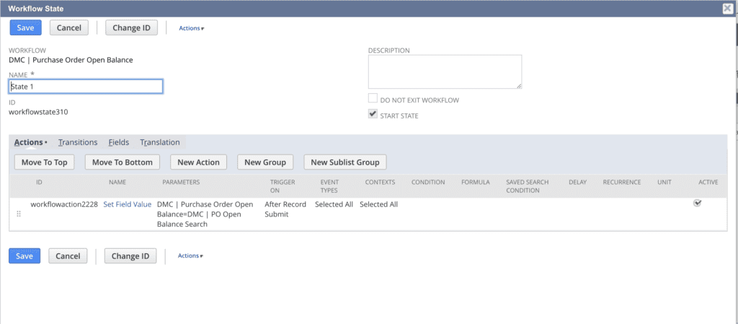Click the top Save button

25,27
